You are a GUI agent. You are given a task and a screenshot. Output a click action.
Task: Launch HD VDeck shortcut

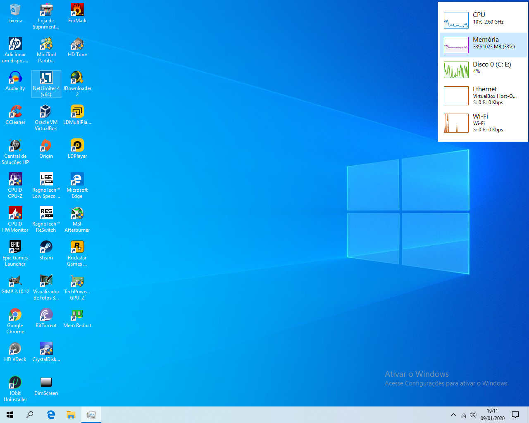(x=15, y=352)
